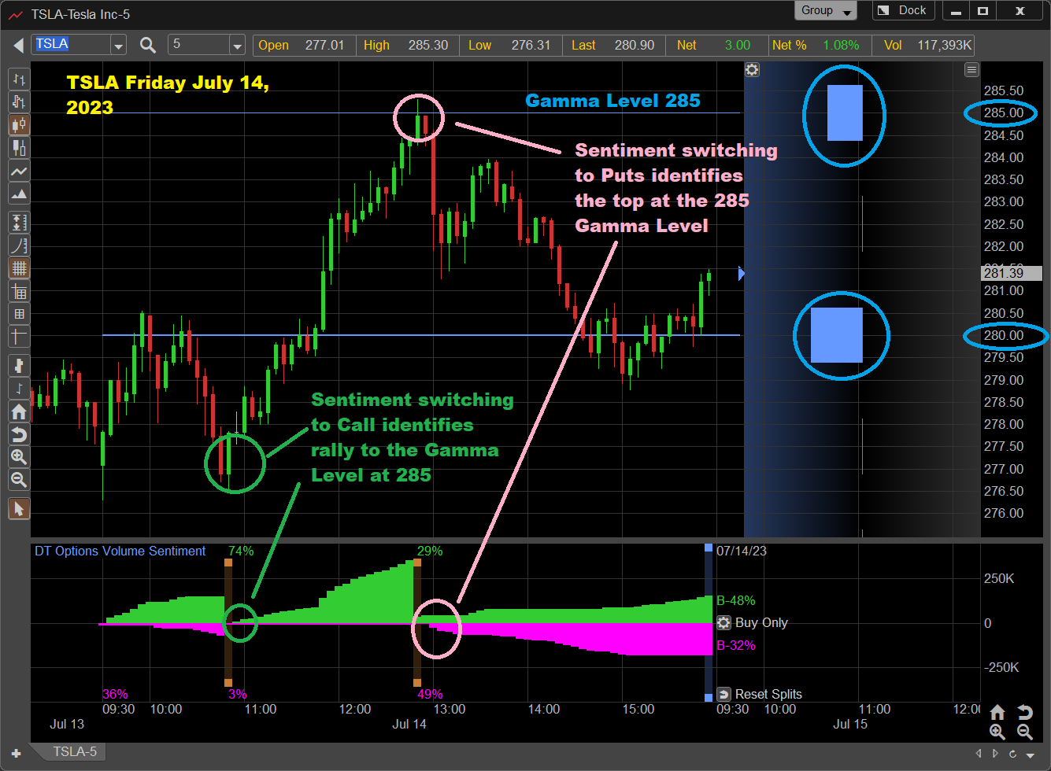Select the pointer tool at the toolbar bottom
Screen dimensions: 1051x771
pyautogui.click(x=19, y=508)
